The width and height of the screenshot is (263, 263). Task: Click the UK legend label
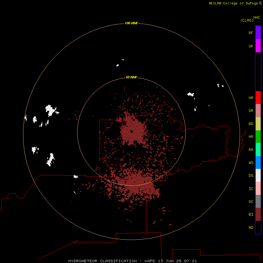pyautogui.click(x=251, y=46)
